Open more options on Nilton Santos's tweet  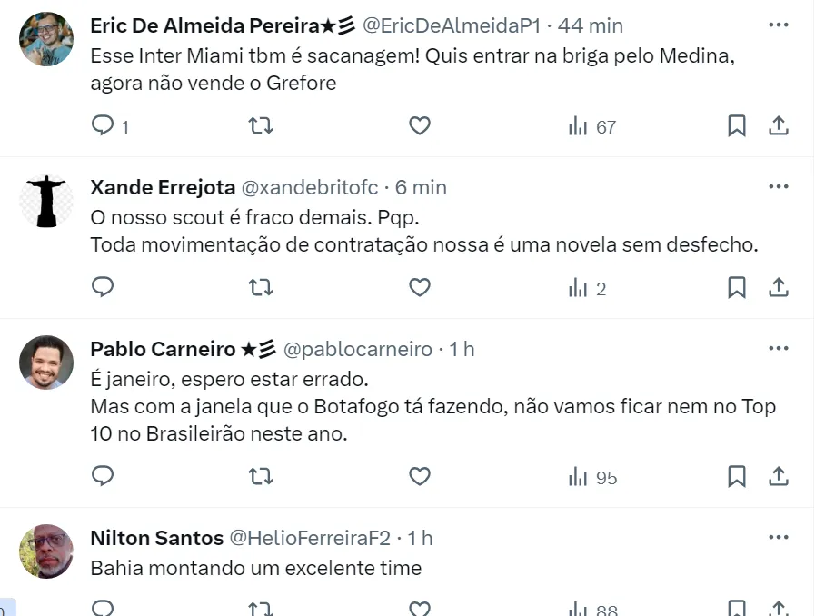779,537
